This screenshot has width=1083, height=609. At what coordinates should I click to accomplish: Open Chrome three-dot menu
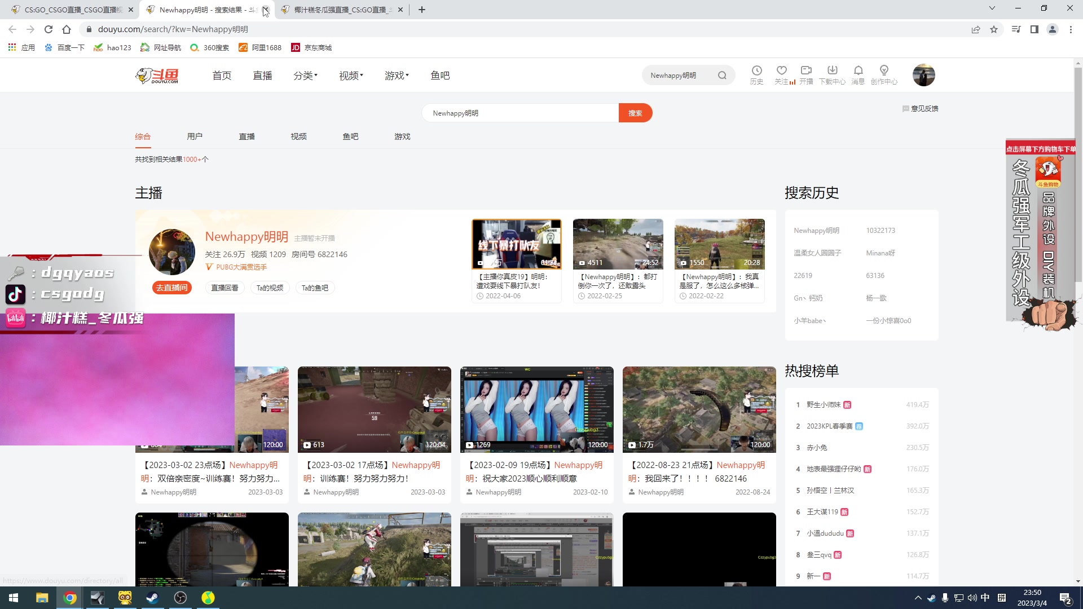(x=1071, y=29)
